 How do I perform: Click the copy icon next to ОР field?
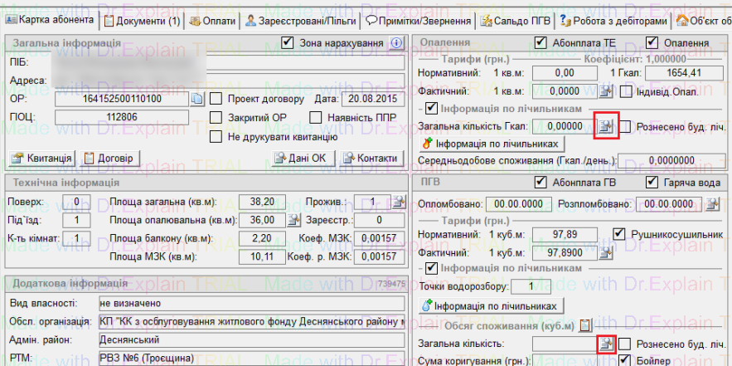point(197,100)
